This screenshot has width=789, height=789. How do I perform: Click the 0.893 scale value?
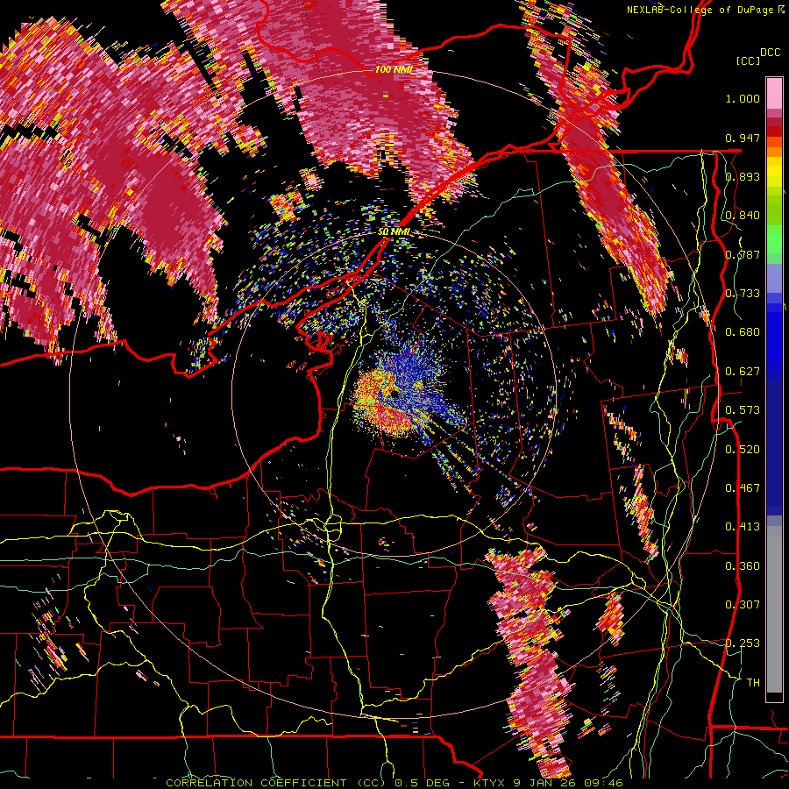tap(743, 176)
